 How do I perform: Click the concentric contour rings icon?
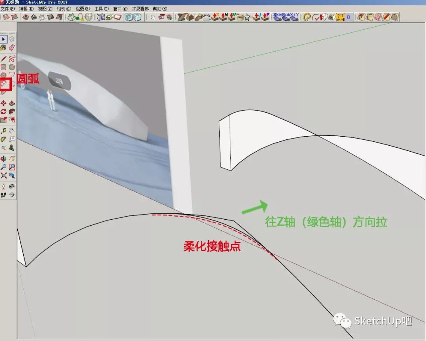(x=110, y=17)
